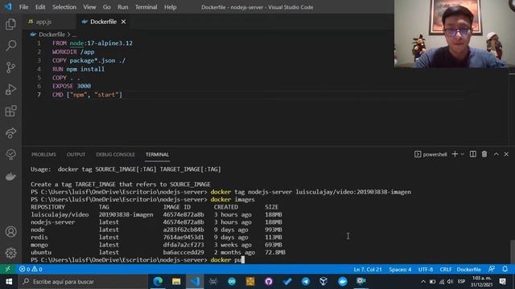This screenshot has height=289, width=515.
Task: Open the Windows Start menu
Action: [9, 282]
